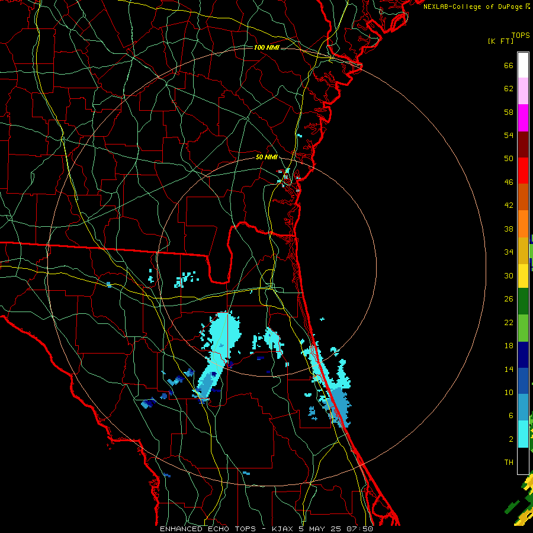Click the white 66 K FT swatch

pos(523,65)
